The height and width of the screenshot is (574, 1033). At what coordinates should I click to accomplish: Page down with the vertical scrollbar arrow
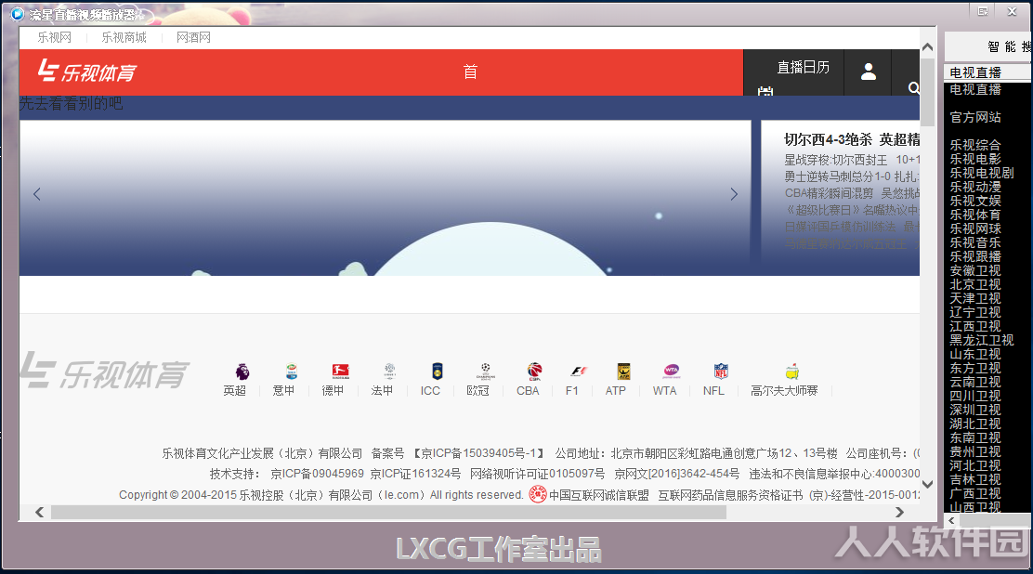pyautogui.click(x=928, y=485)
